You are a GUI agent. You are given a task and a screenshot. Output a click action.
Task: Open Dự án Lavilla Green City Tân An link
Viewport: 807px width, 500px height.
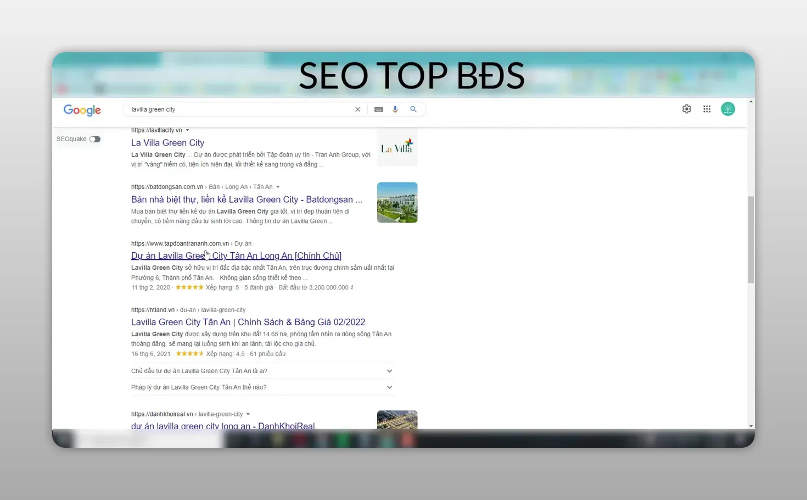click(x=236, y=255)
